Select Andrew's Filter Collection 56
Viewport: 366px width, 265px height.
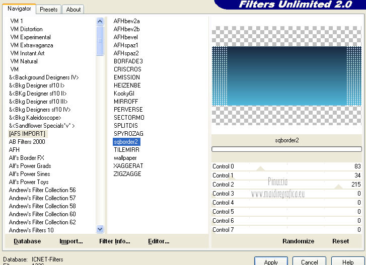(x=42, y=190)
